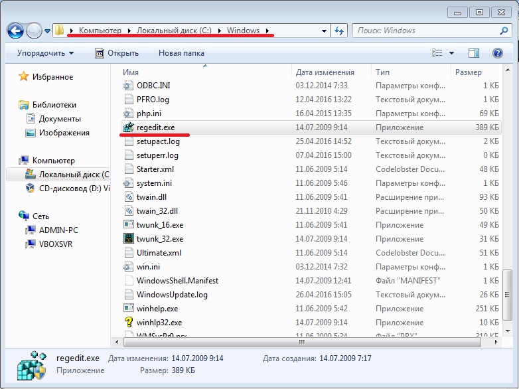Click the horizontal scrollbar left arrow
The height and width of the screenshot is (389, 519).
pyautogui.click(x=117, y=342)
